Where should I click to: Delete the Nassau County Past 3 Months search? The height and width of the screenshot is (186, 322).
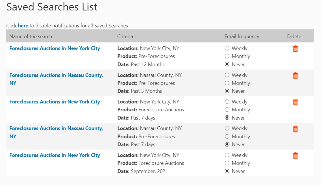point(295,75)
